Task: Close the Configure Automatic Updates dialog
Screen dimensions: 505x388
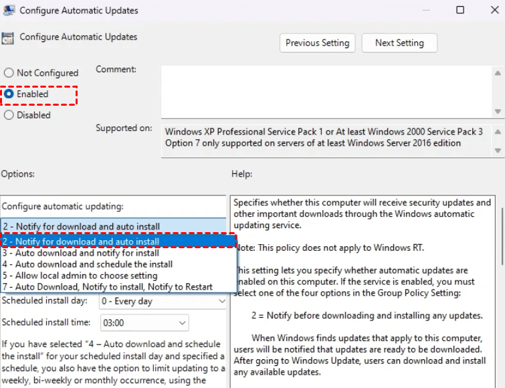Action: tap(492, 10)
